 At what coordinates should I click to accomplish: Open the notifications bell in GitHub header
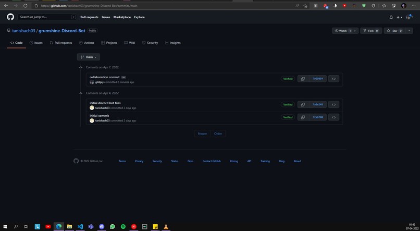[x=391, y=17]
